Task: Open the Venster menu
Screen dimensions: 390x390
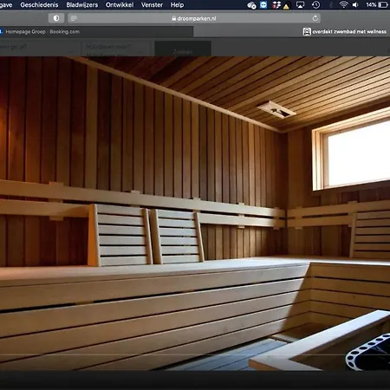Action: tap(152, 5)
